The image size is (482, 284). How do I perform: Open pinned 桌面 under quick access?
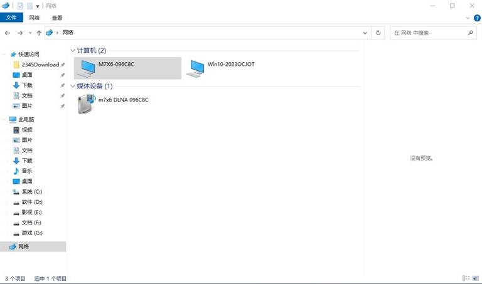(x=23, y=75)
